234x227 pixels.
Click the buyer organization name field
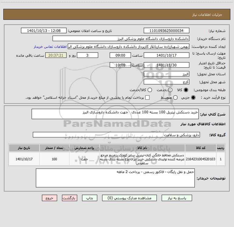click(121, 39)
